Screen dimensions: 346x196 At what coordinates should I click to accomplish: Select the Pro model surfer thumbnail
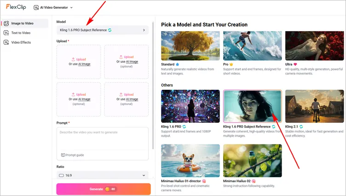click(253, 46)
